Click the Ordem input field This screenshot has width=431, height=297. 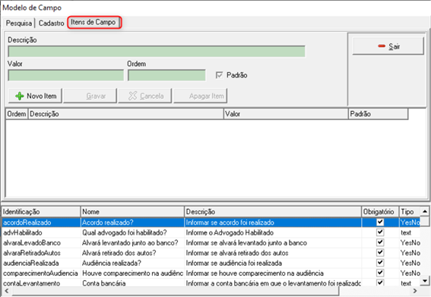[x=166, y=75]
